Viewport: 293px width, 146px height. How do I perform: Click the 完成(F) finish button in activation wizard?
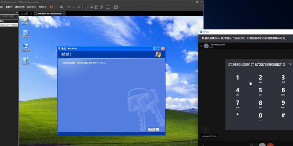pos(153,129)
